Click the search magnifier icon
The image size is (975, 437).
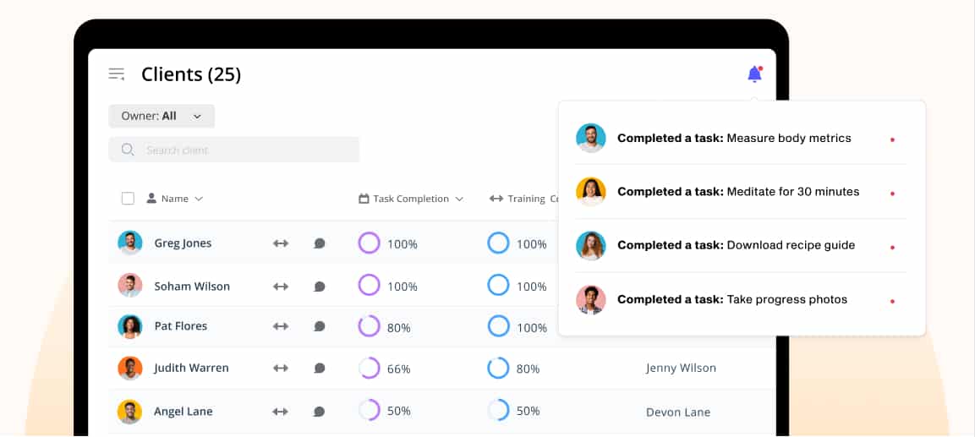tap(128, 150)
